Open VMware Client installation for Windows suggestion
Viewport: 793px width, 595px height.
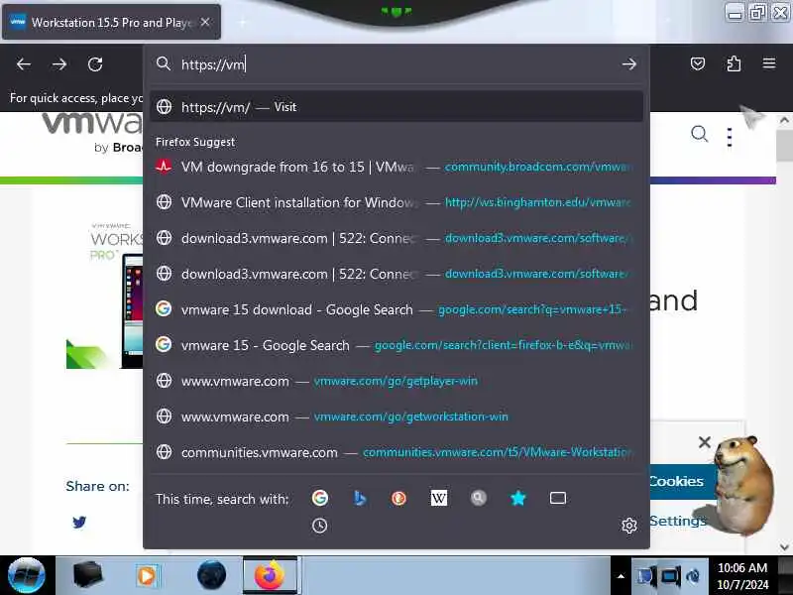(396, 202)
